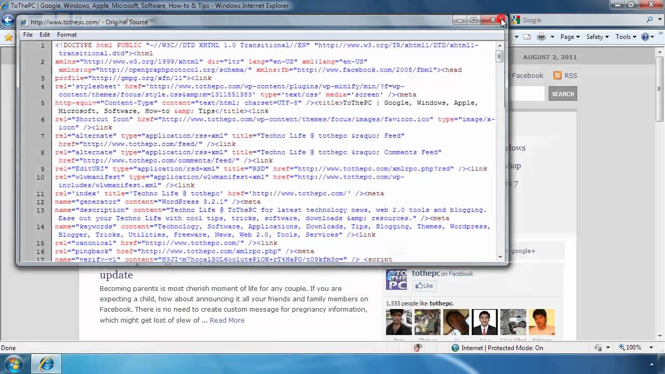Click 'name="generator"' source line 12

point(157,202)
